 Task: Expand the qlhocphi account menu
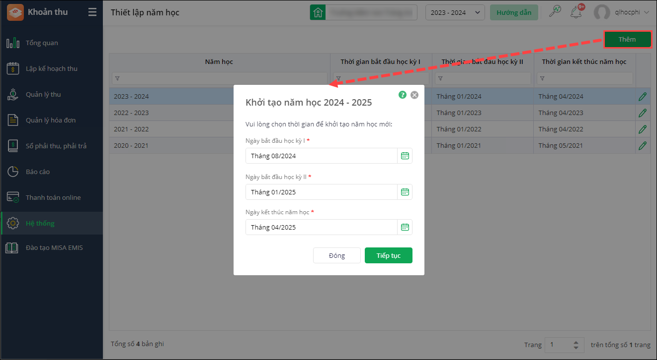(631, 13)
